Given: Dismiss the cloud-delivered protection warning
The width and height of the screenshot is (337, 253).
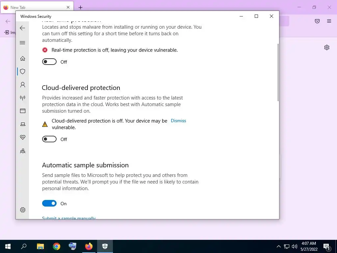Looking at the screenshot, I should (x=178, y=121).
